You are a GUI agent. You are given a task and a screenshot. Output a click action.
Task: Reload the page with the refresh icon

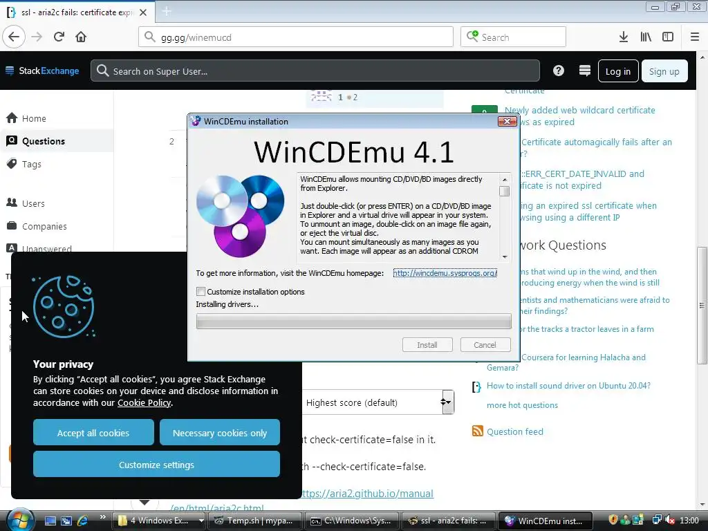59,37
